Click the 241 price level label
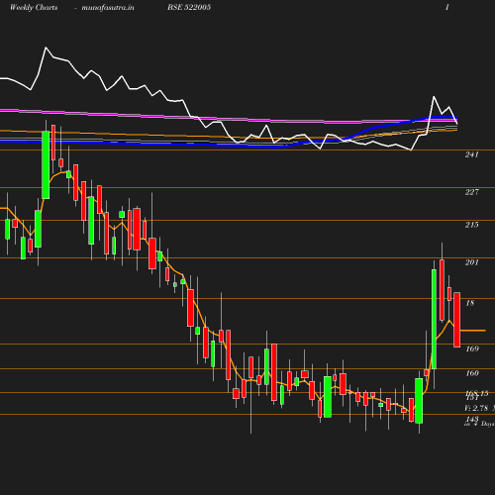Screen dimensions: 495x495 pyautogui.click(x=471, y=154)
